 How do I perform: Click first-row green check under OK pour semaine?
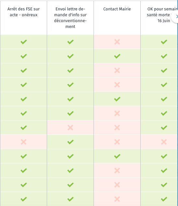point(164,42)
